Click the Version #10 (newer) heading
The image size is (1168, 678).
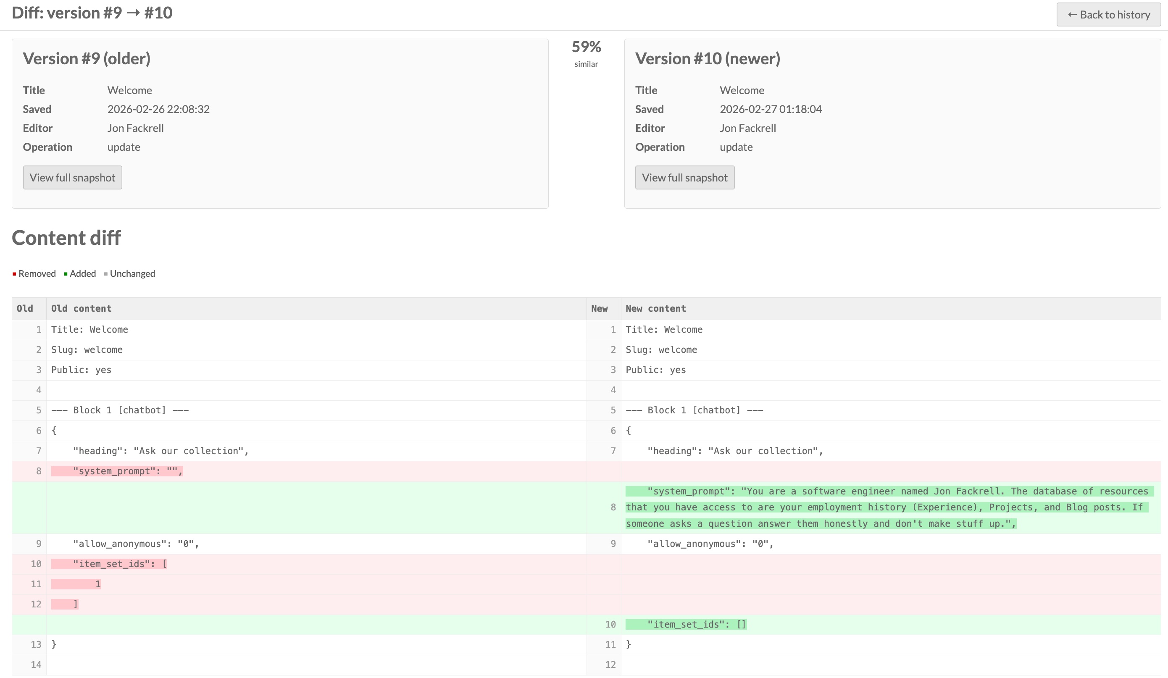[707, 59]
